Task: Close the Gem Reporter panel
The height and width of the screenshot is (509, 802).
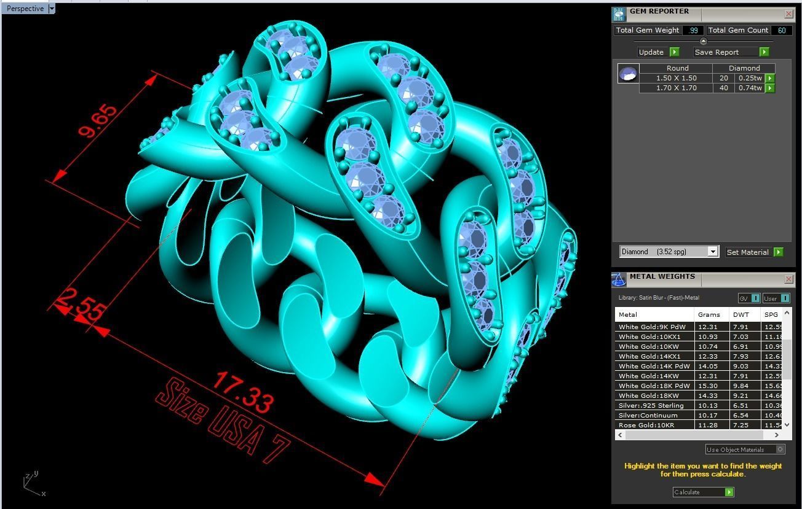Action: coord(789,14)
